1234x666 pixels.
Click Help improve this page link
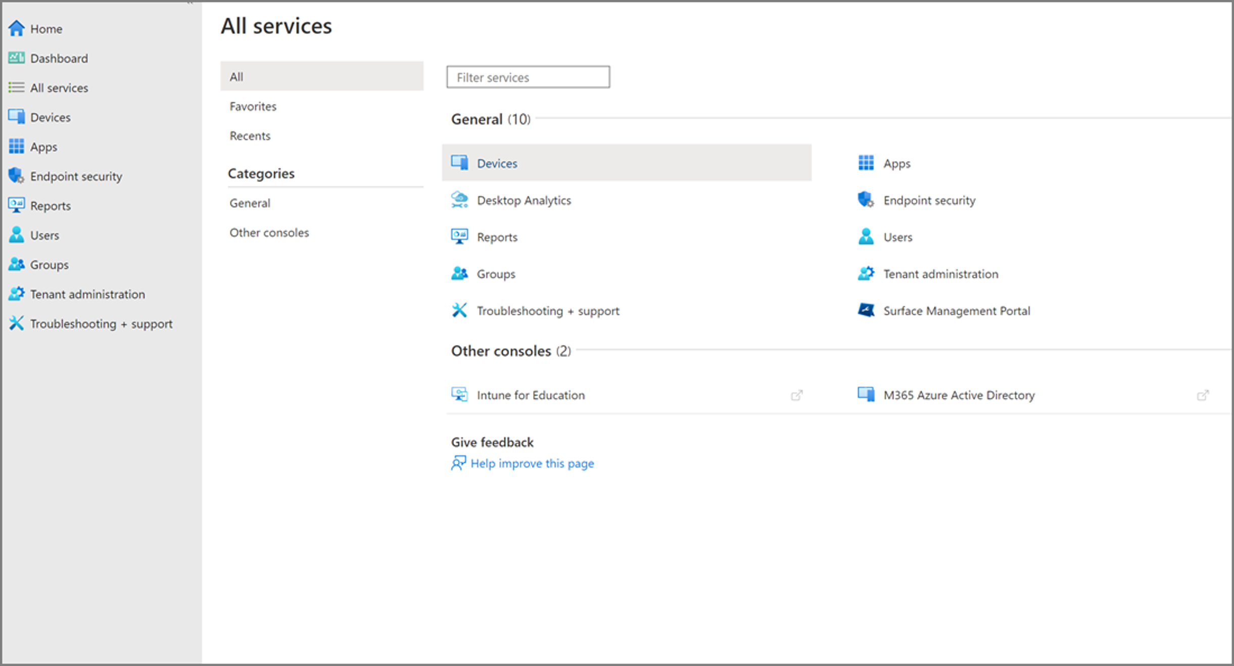pyautogui.click(x=532, y=463)
